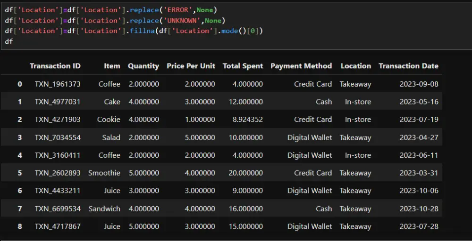Click the 1.000000 price per unit value
This screenshot has width=472, height=241.
coord(200,120)
